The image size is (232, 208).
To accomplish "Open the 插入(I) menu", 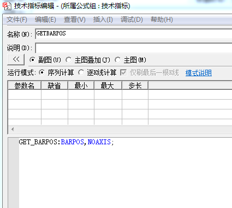I will point(103,20).
